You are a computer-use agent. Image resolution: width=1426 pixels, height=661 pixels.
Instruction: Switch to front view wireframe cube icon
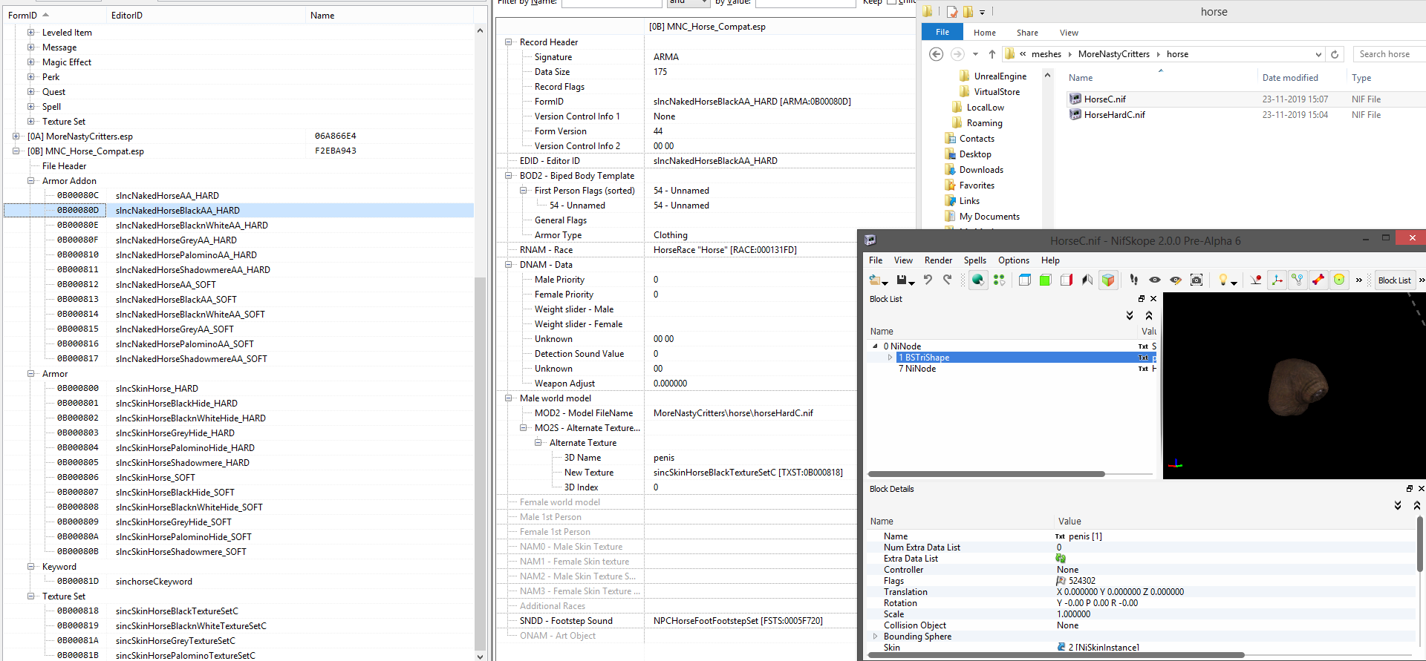[1025, 280]
